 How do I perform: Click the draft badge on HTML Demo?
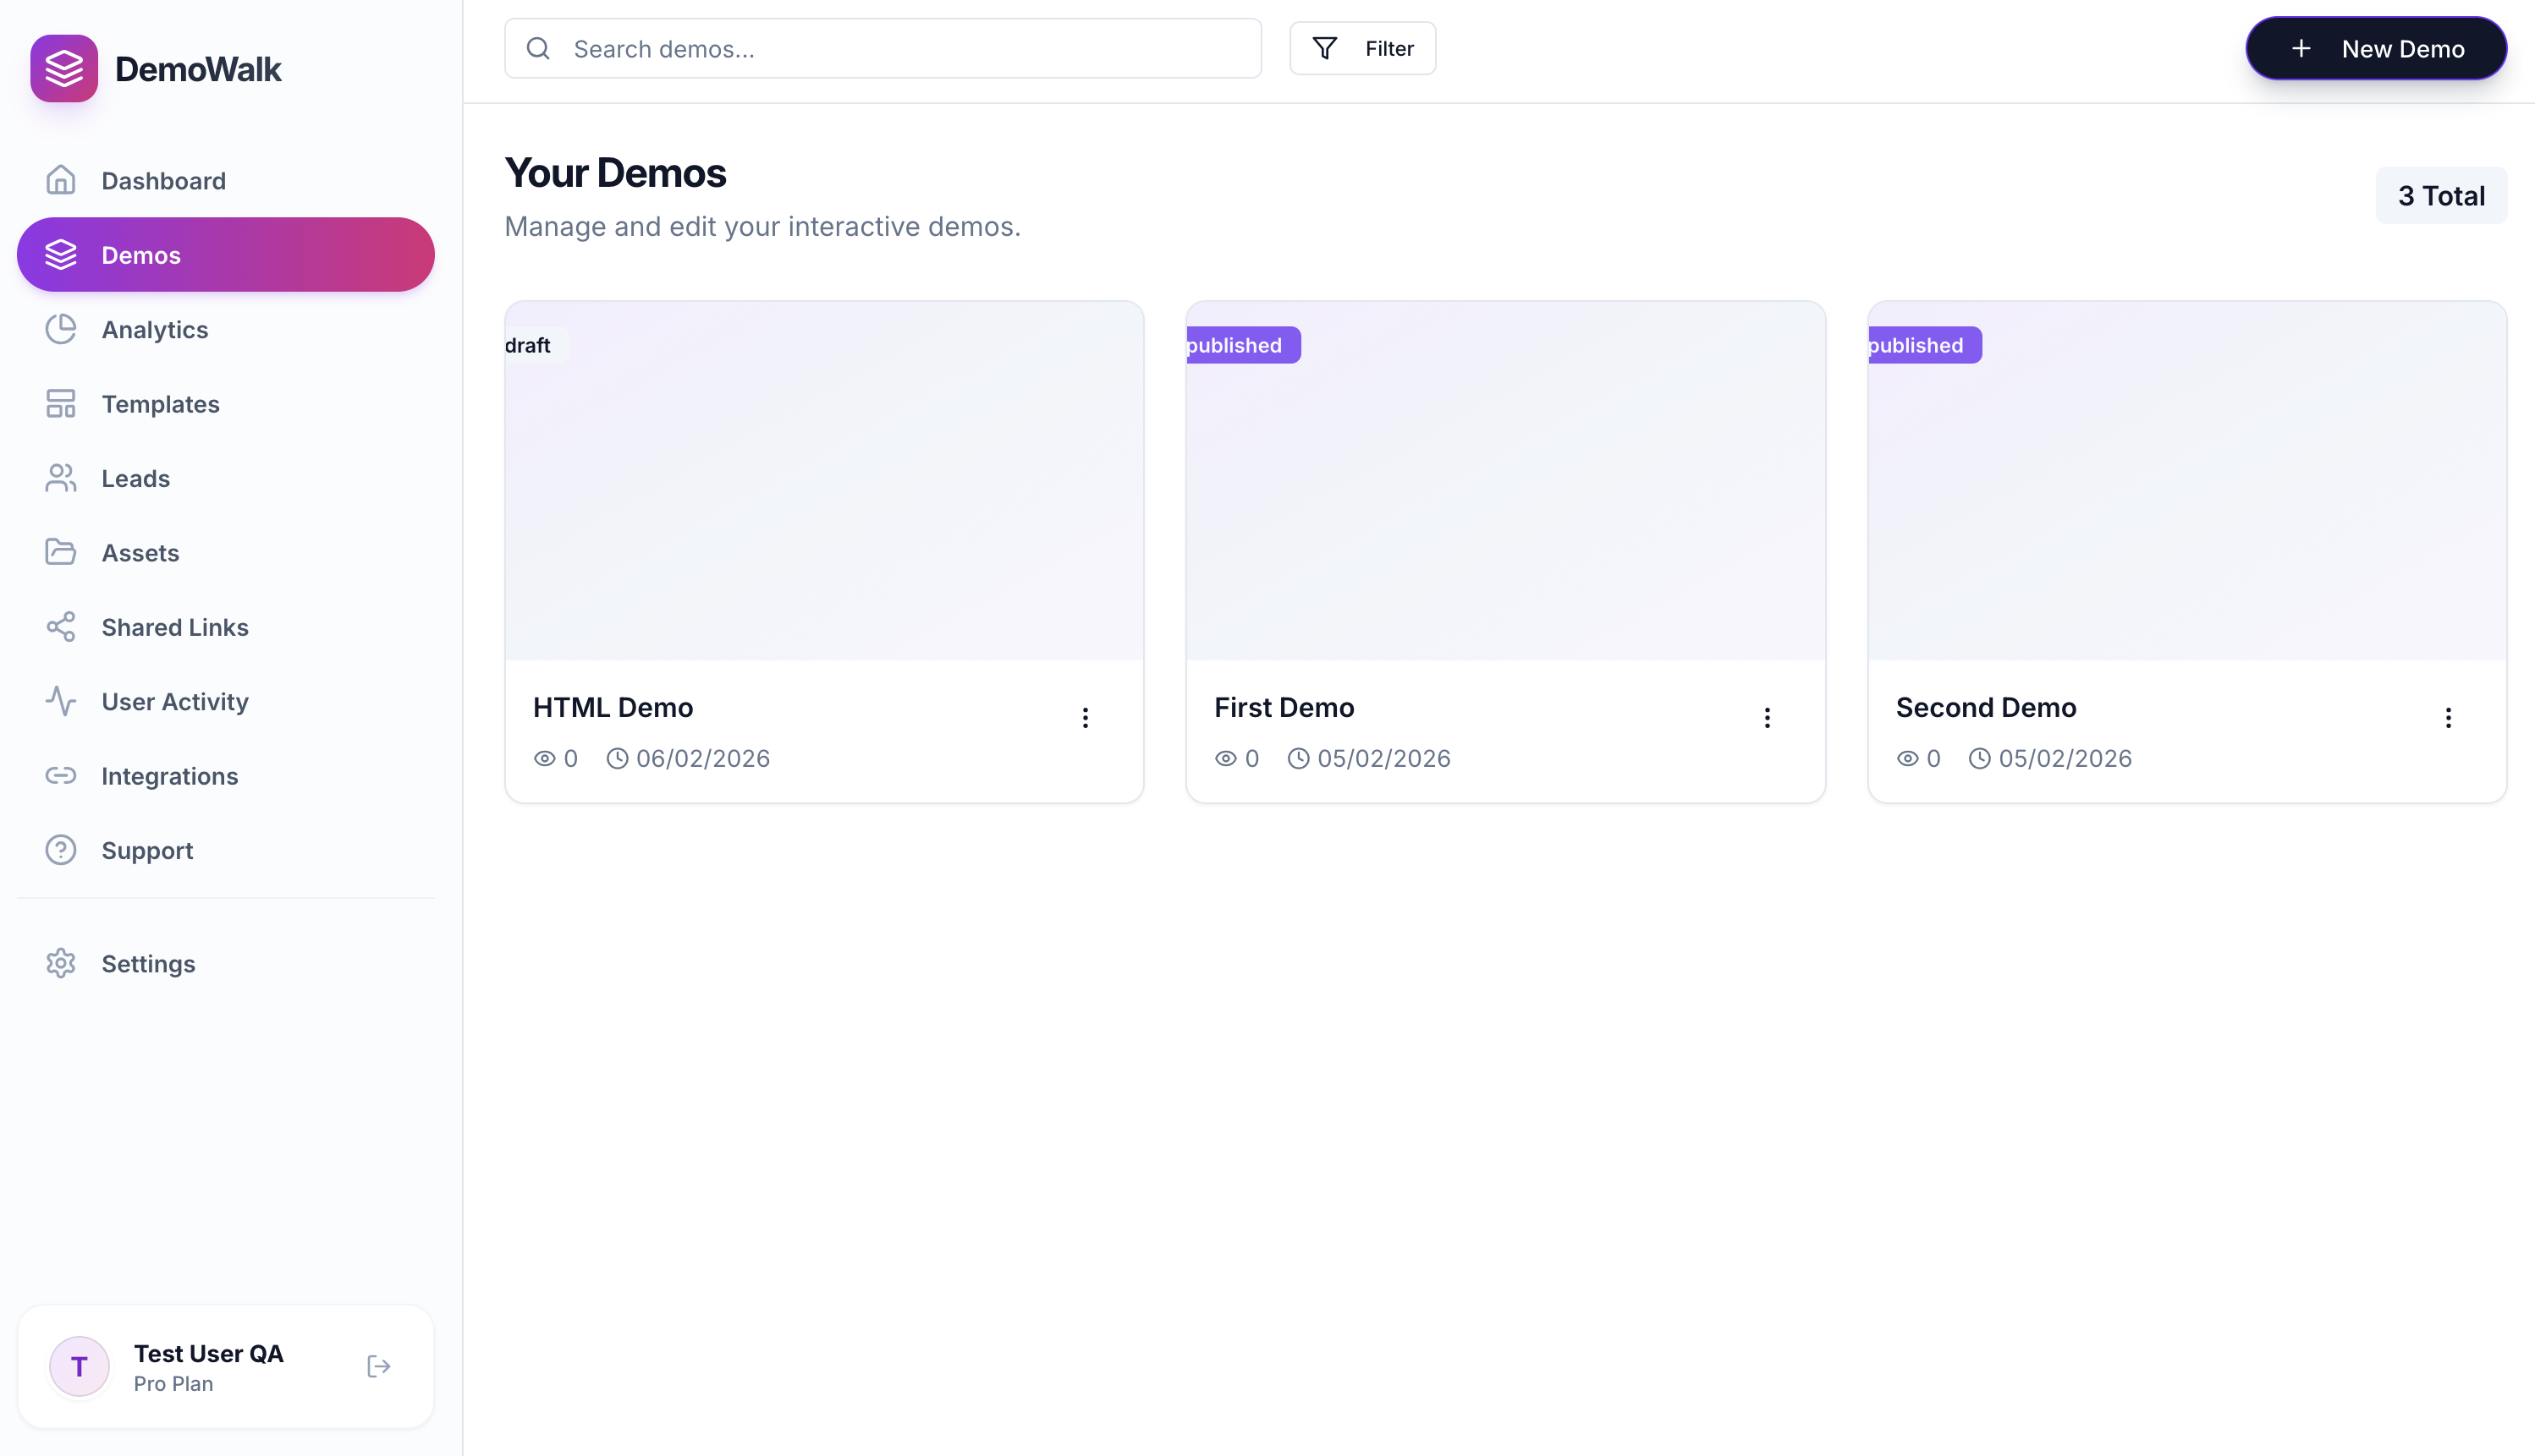[x=531, y=345]
